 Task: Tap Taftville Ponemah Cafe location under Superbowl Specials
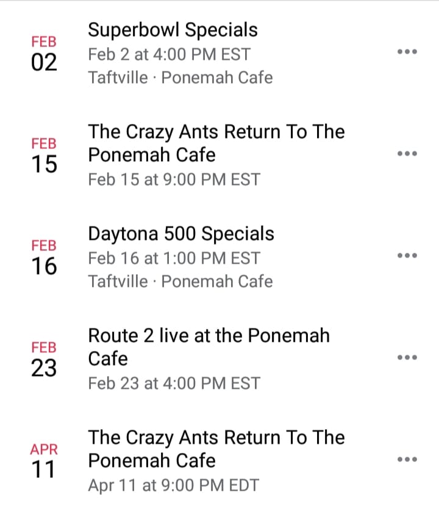(x=180, y=78)
